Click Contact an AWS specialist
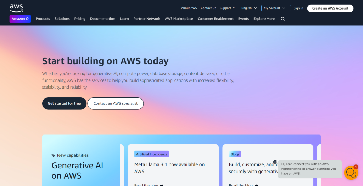 [116, 103]
